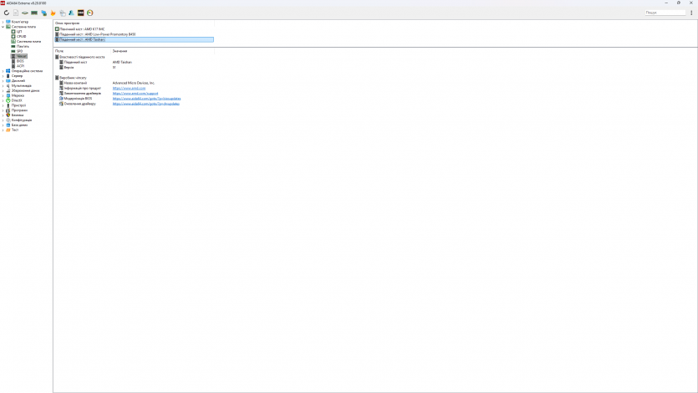Expand the Операційна система tree node

[3, 71]
